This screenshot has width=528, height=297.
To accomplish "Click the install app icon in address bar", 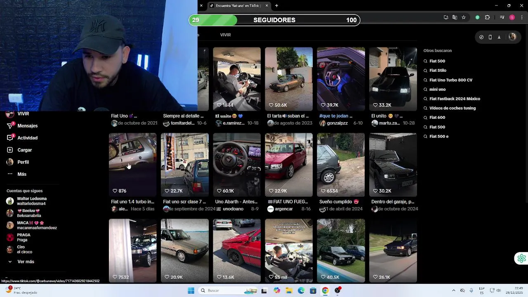I will click(446, 17).
